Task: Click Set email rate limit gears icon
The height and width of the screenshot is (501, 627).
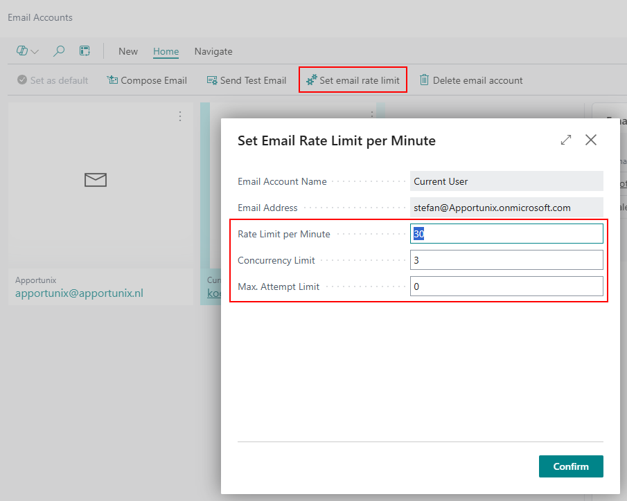Action: 312,80
